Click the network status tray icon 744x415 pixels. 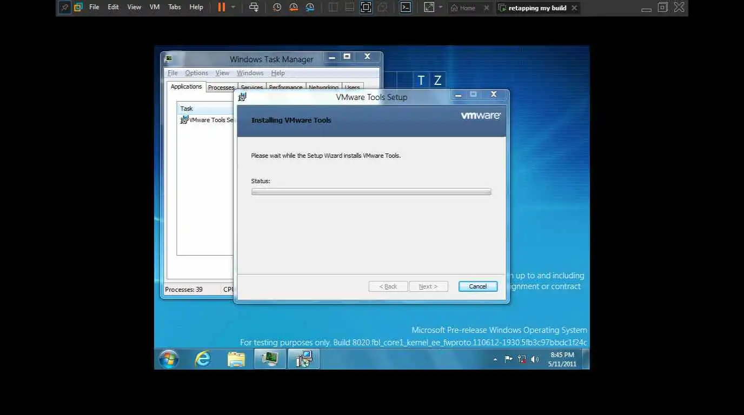521,359
